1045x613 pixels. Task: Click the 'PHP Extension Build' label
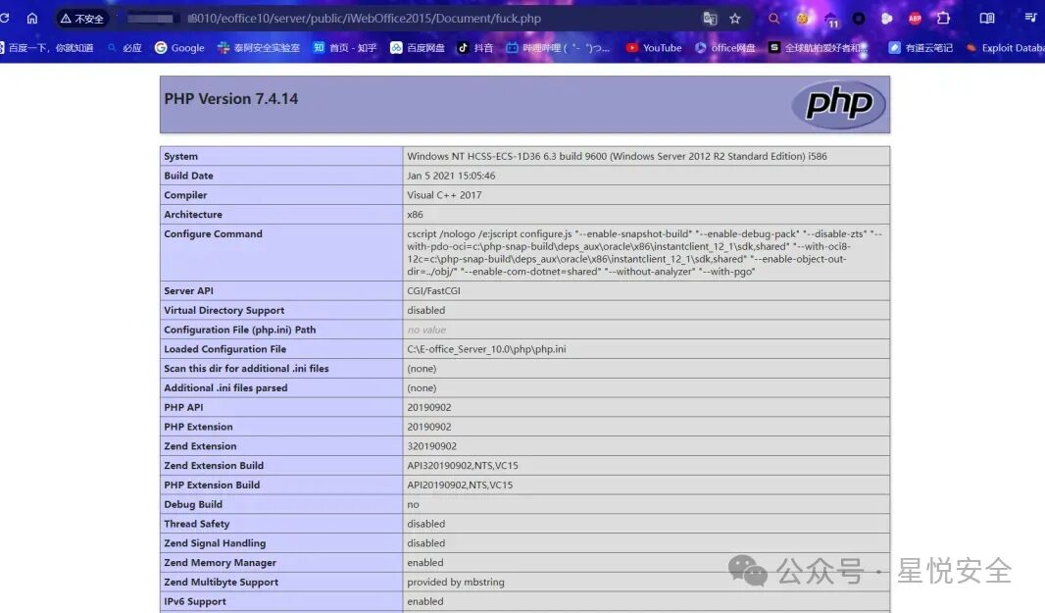(212, 485)
